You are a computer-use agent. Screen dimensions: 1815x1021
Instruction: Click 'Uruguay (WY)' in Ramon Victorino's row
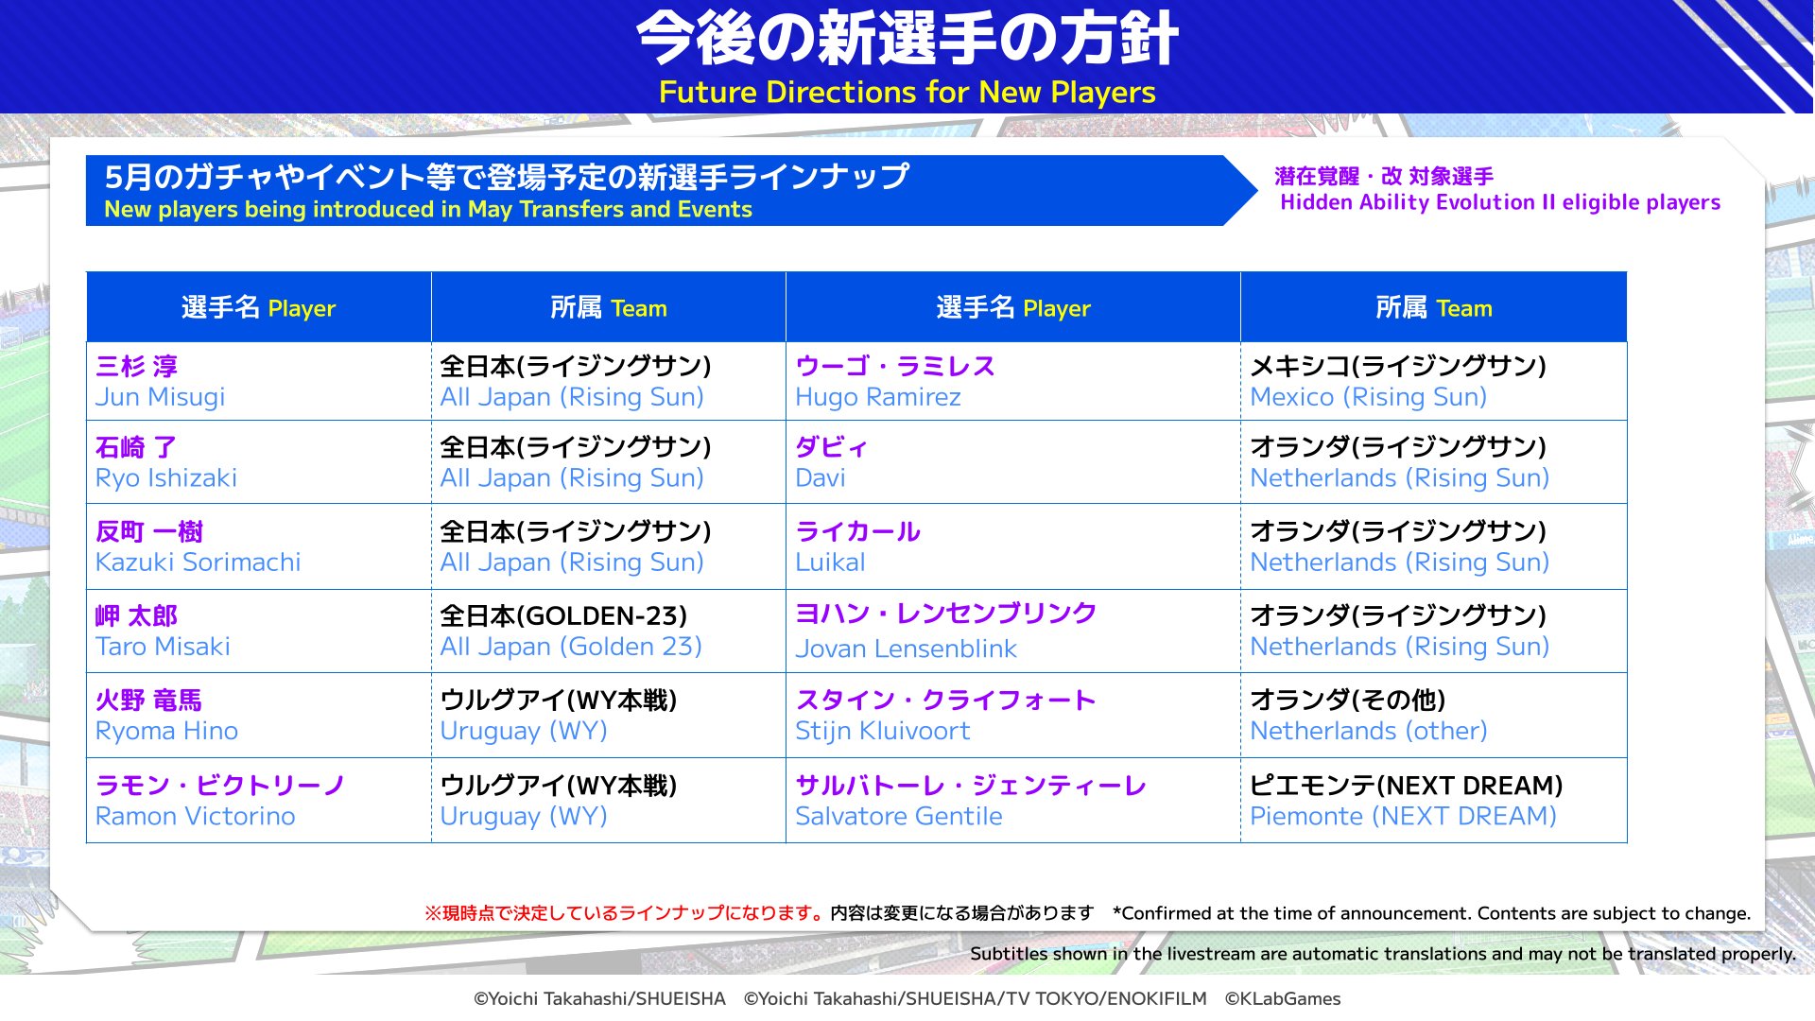[608, 800]
